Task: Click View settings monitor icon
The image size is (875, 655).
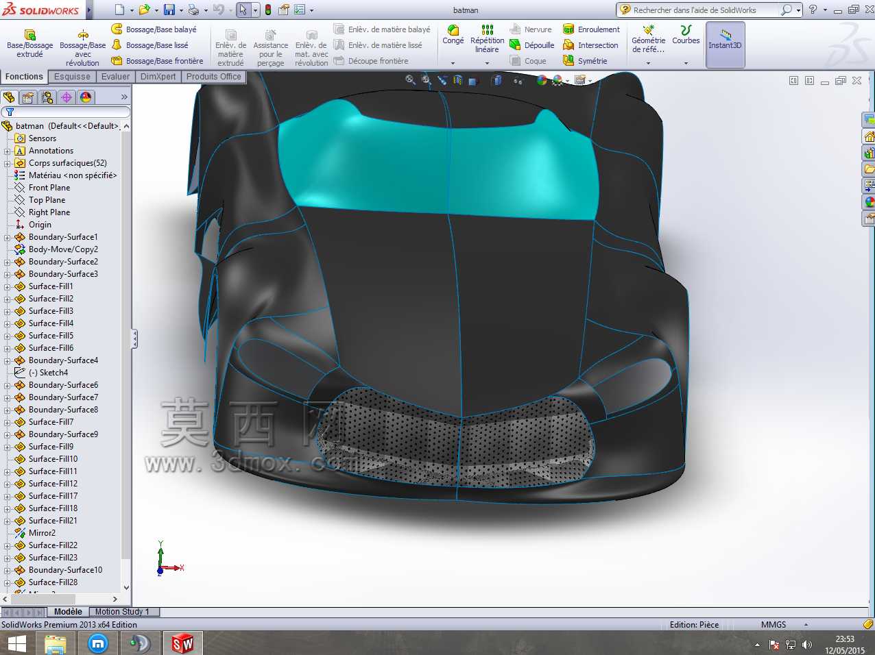Action: point(580,80)
